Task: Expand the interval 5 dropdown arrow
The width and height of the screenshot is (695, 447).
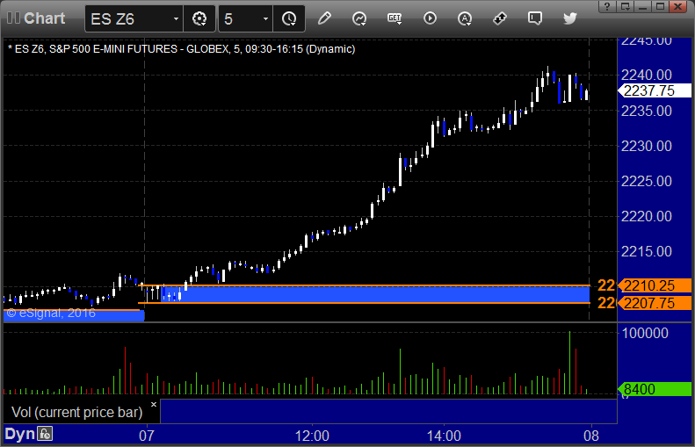Action: point(265,18)
